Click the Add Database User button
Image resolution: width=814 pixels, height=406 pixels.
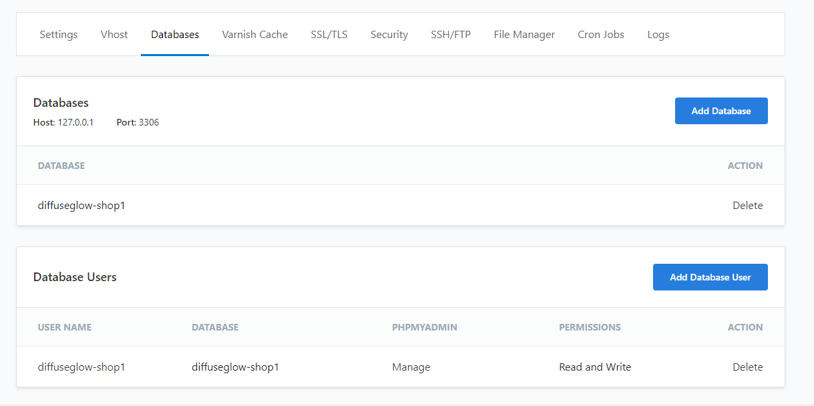(710, 277)
